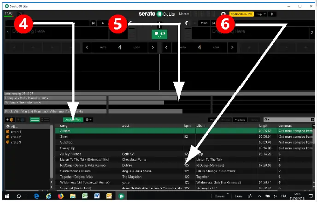The height and width of the screenshot is (202, 317).
Task: Sort library by song column header
Action: (64, 126)
